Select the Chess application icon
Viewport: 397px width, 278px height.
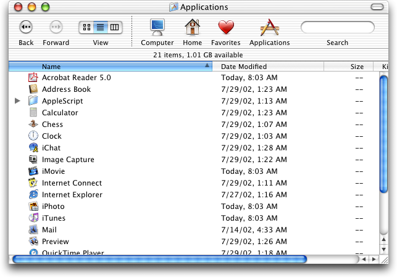pyautogui.click(x=34, y=125)
